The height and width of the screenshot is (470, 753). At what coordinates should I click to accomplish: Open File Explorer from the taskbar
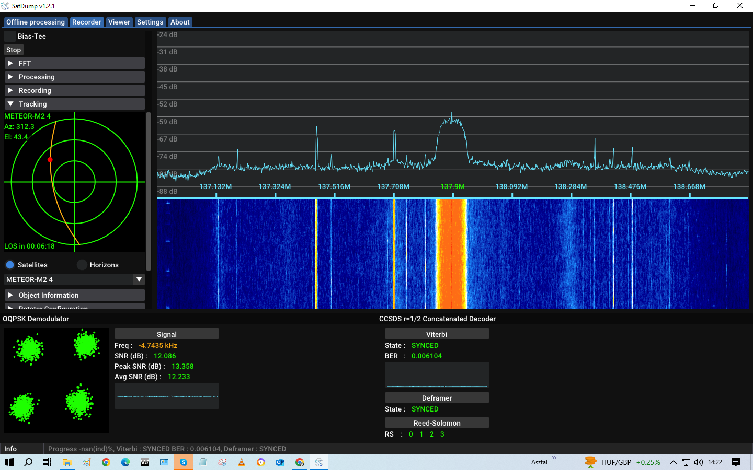tap(67, 462)
